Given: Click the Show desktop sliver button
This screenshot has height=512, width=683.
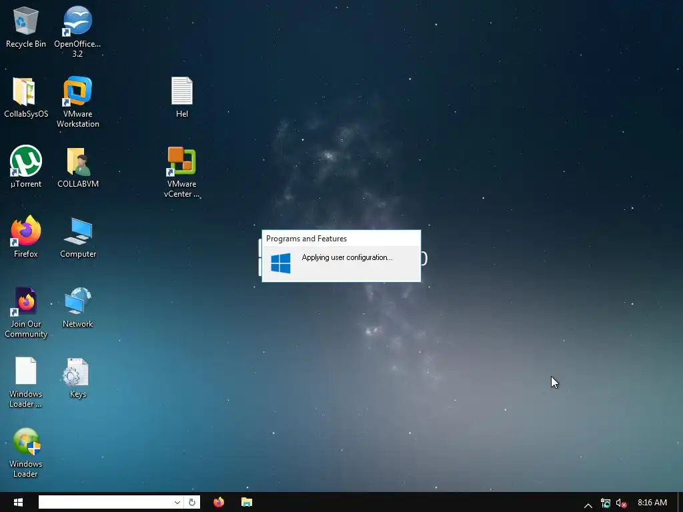Looking at the screenshot, I should (x=680, y=503).
